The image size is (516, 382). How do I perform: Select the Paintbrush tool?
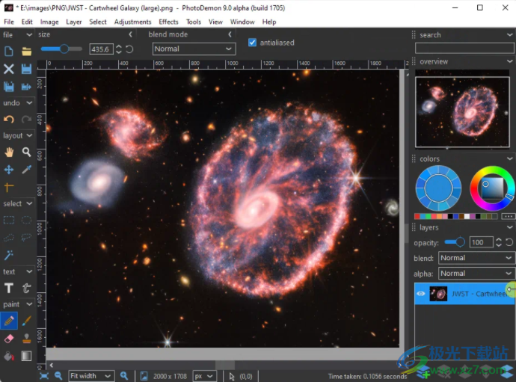point(26,321)
